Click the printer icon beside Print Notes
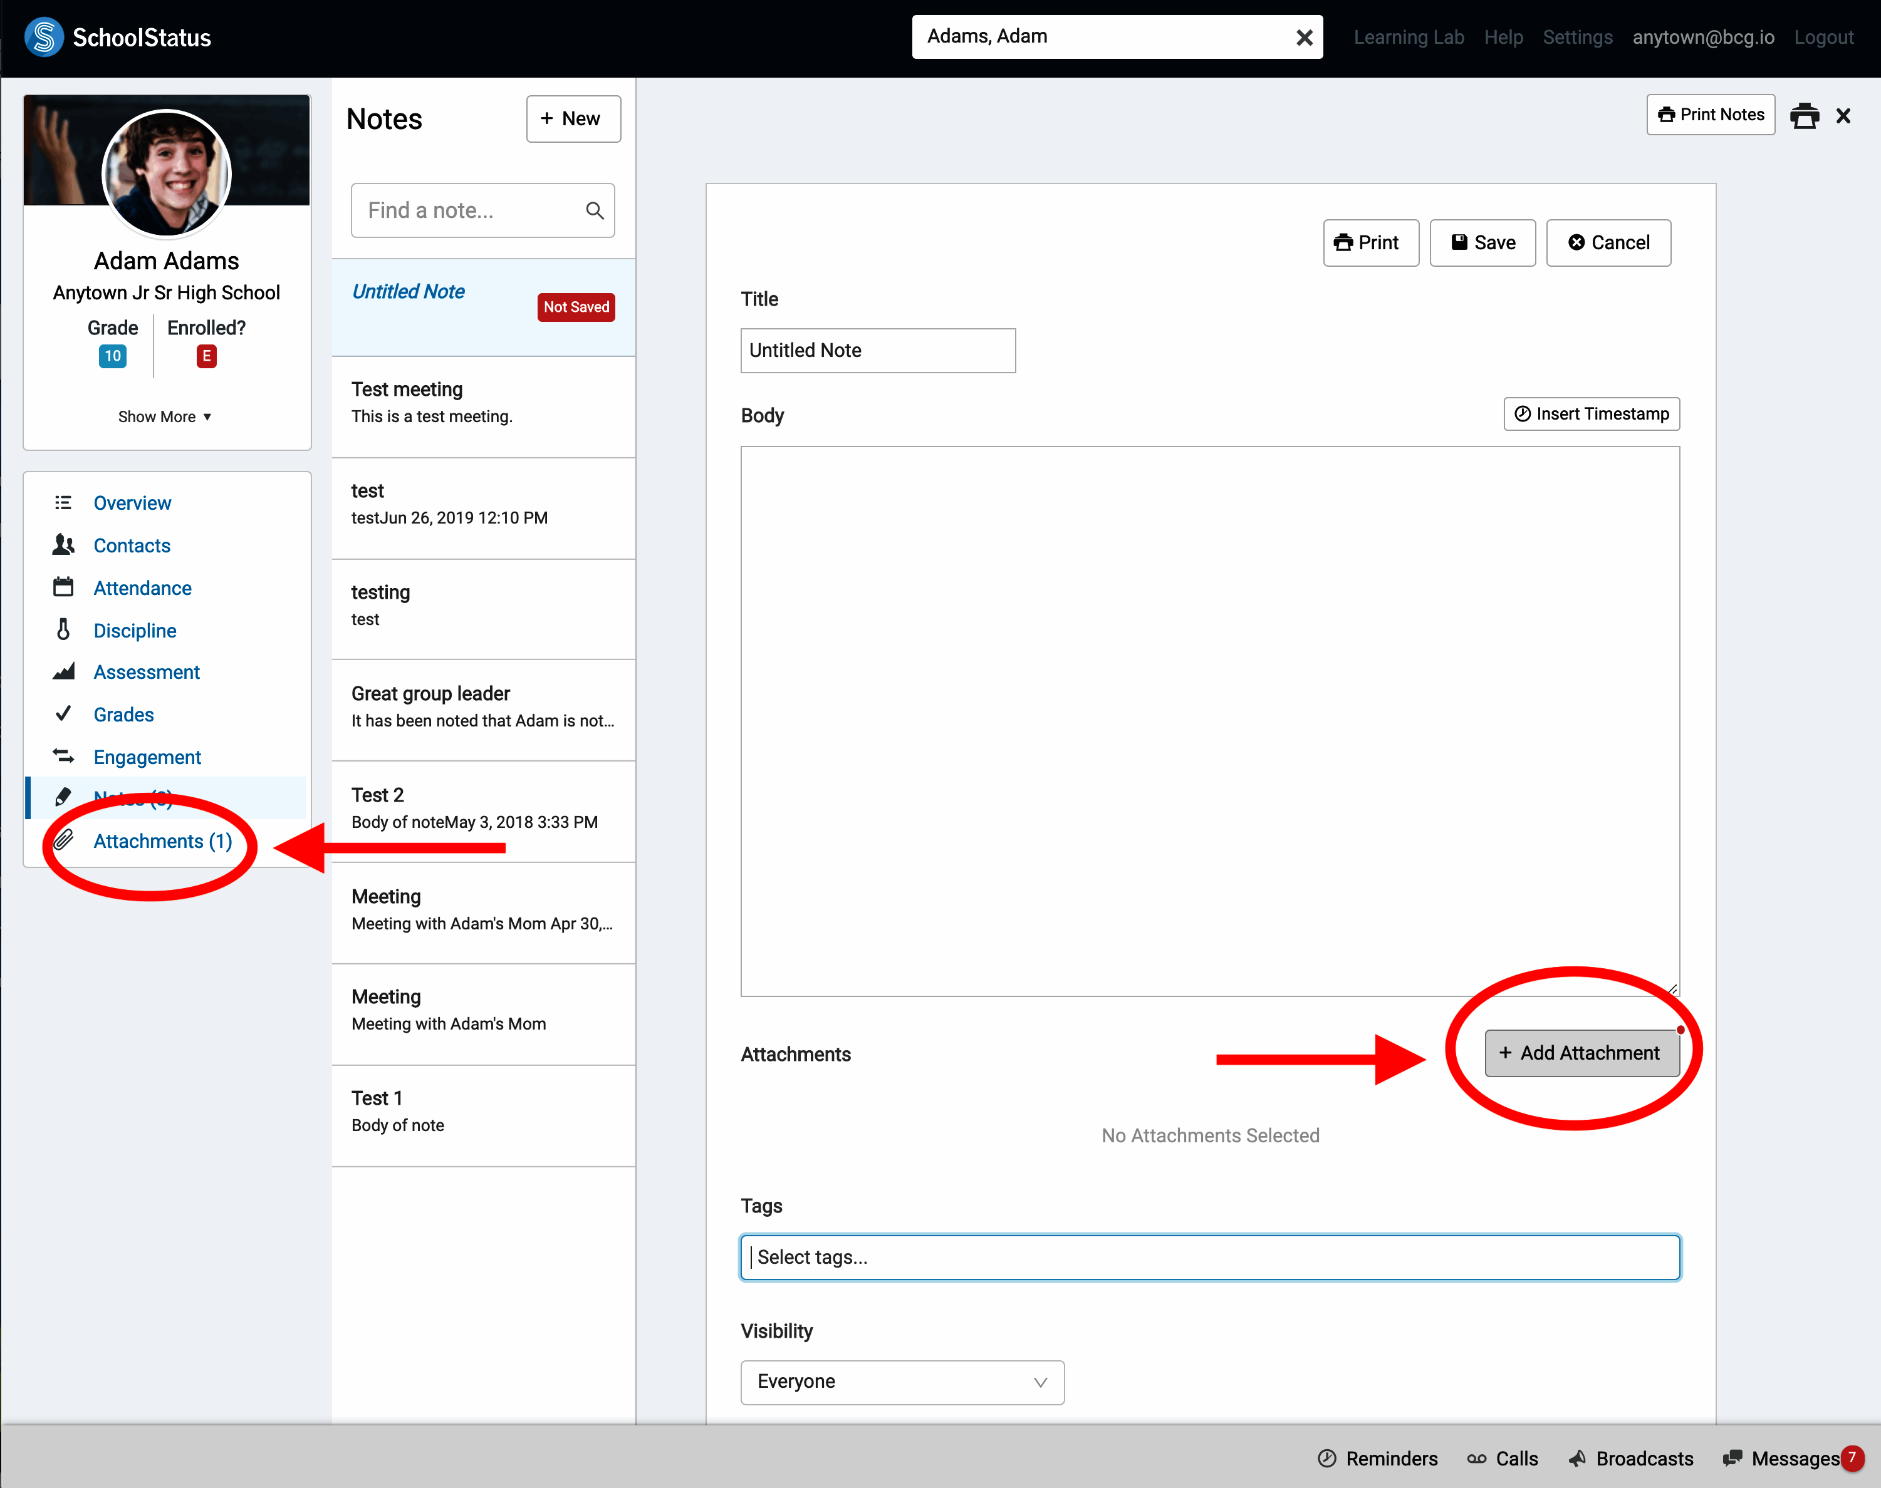 click(x=1803, y=116)
